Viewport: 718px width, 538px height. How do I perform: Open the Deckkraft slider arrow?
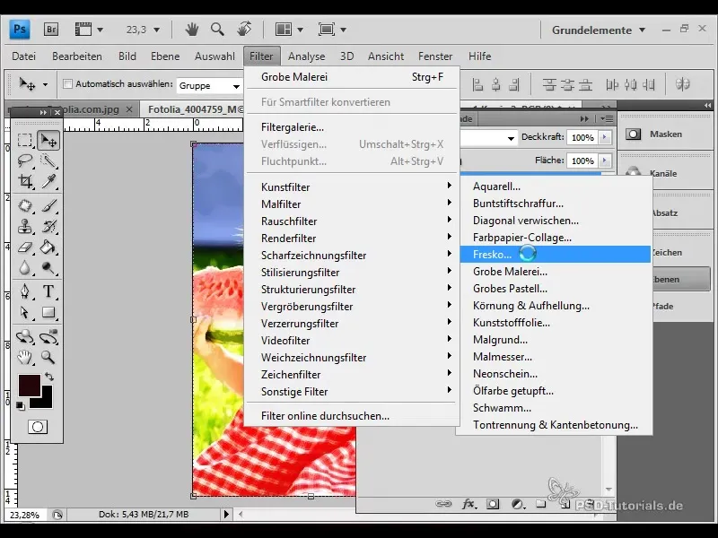click(x=605, y=137)
